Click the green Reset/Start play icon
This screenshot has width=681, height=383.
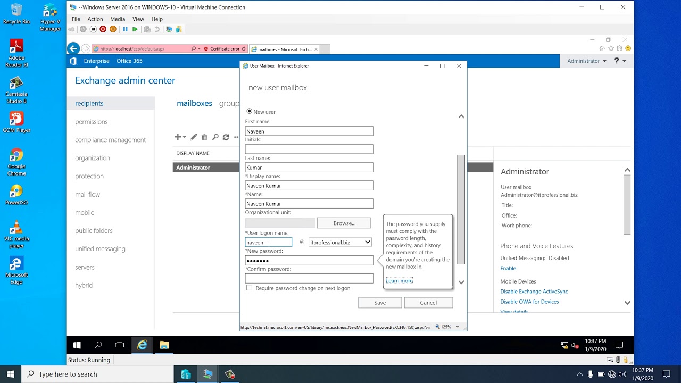(135, 29)
